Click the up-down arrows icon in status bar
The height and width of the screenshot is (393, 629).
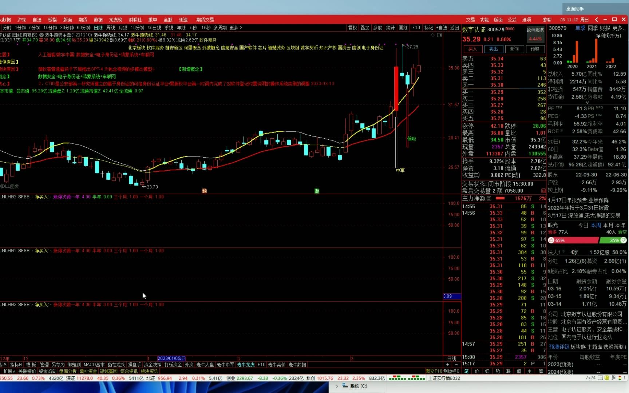(620, 378)
